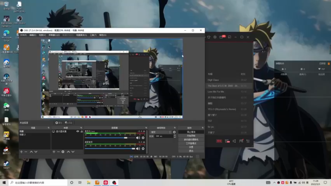Mute the desktop audio speaker icon
This screenshot has height=186, width=331.
click(x=138, y=149)
